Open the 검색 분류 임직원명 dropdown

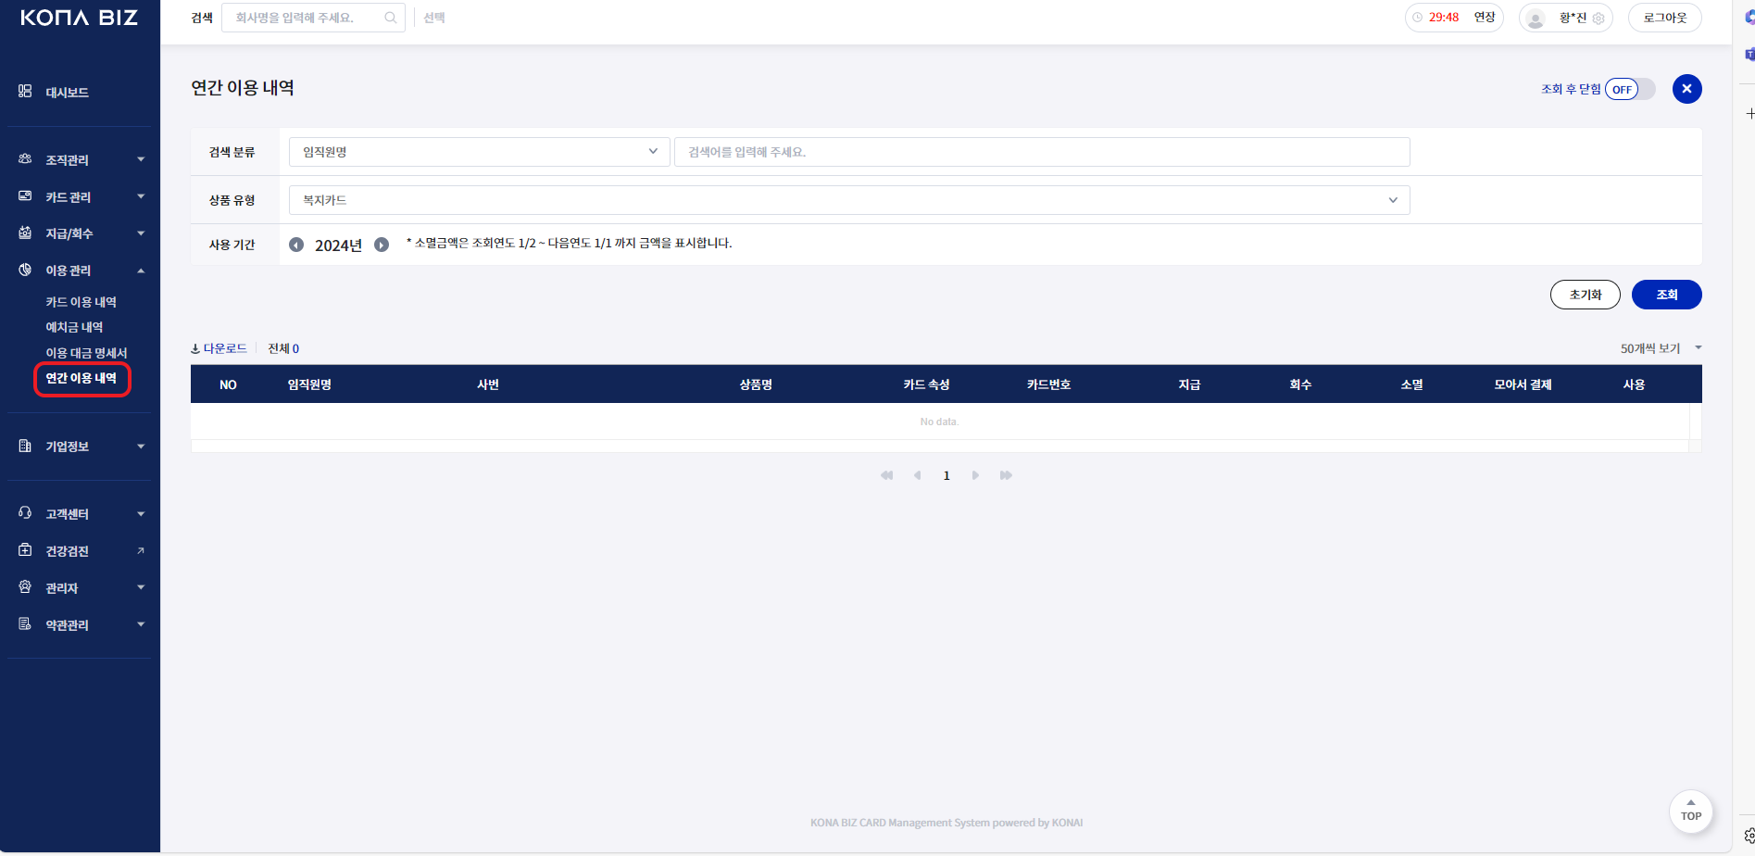(480, 152)
